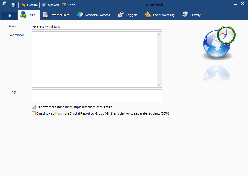Open the File menu tab

[9, 16]
